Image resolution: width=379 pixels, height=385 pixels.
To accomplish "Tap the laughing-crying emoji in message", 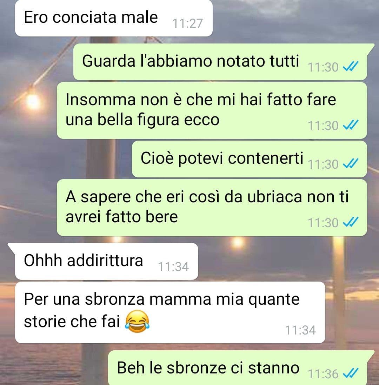I will (x=137, y=322).
